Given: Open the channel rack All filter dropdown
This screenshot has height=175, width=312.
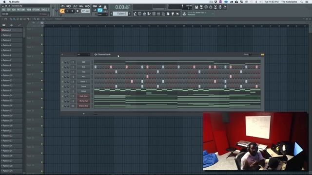Looking at the screenshot, I should tap(83, 54).
